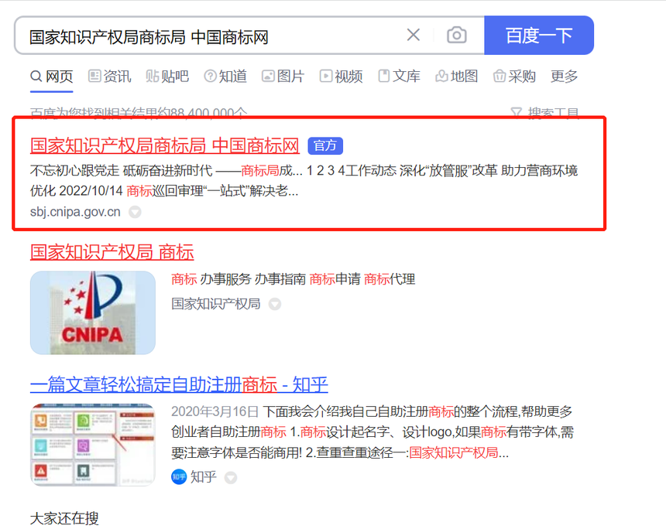Image resolution: width=666 pixels, height=529 pixels.
Task: Click the 百度一下 search button
Action: pos(538,36)
